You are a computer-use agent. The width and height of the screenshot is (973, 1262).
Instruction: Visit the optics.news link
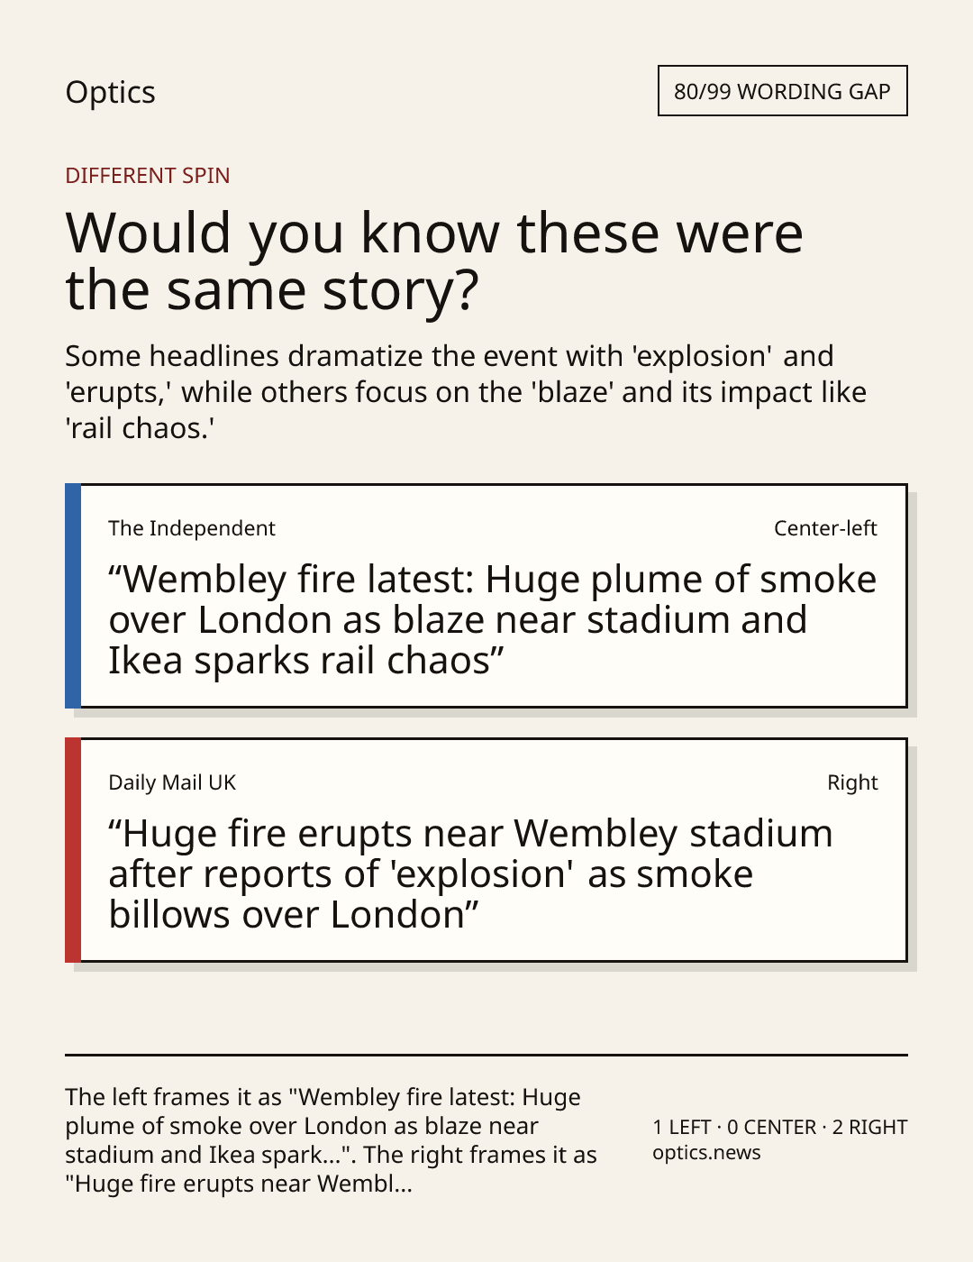706,1152
